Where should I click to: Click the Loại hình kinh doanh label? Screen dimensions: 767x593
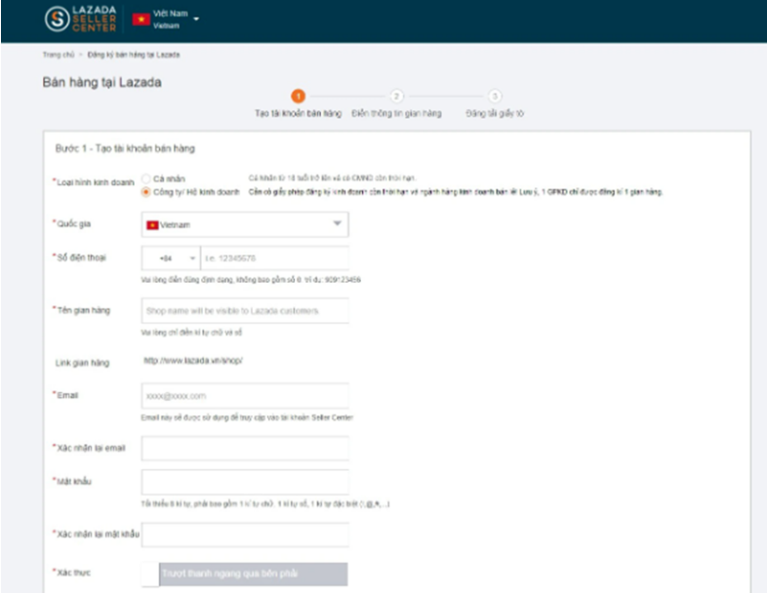point(95,182)
